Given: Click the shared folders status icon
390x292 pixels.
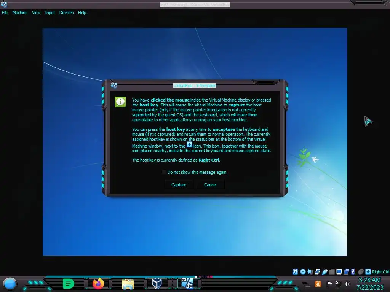Looking at the screenshot, I should pos(332,271).
